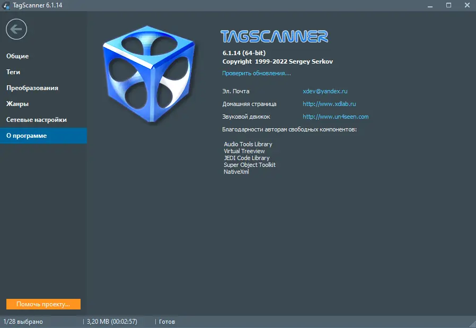Click the Copyright 1999-2022 Sergey Serkov text
Viewport: 476px width, 328px height.
click(x=277, y=61)
